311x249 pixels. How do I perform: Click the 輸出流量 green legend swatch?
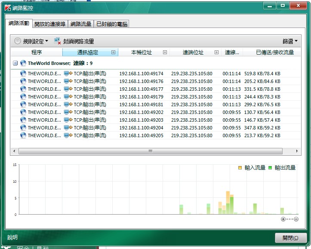point(270,168)
